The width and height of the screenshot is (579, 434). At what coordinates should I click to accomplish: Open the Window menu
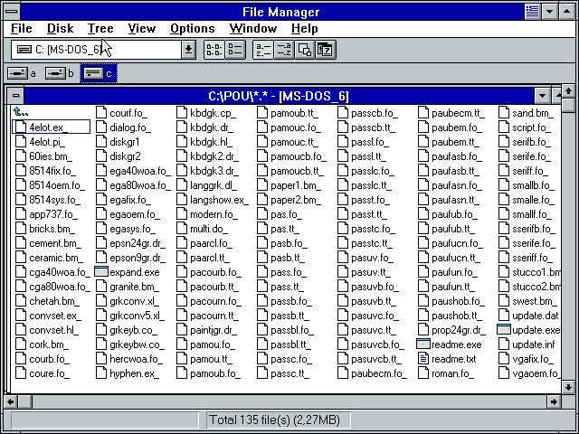[253, 29]
